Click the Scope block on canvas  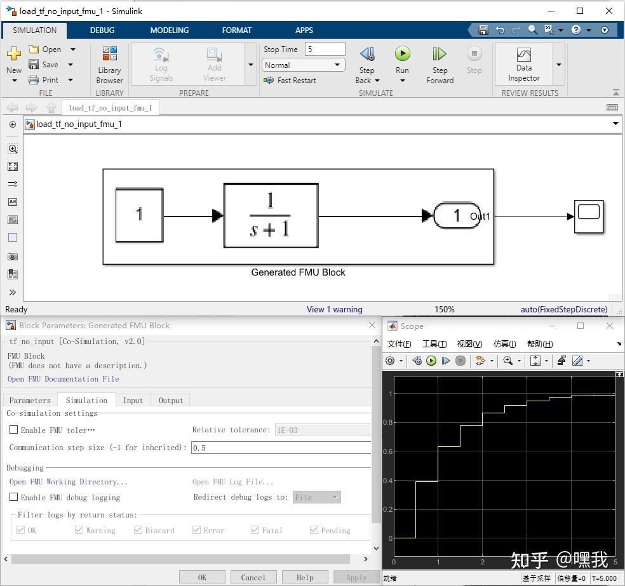click(588, 216)
